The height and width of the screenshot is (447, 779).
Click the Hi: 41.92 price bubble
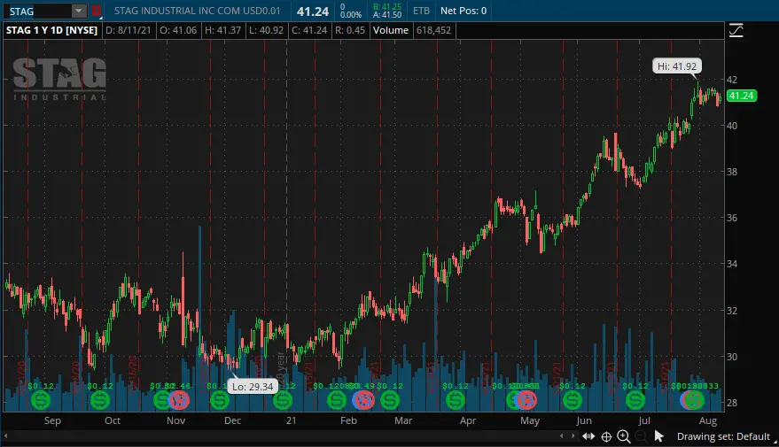click(x=677, y=66)
